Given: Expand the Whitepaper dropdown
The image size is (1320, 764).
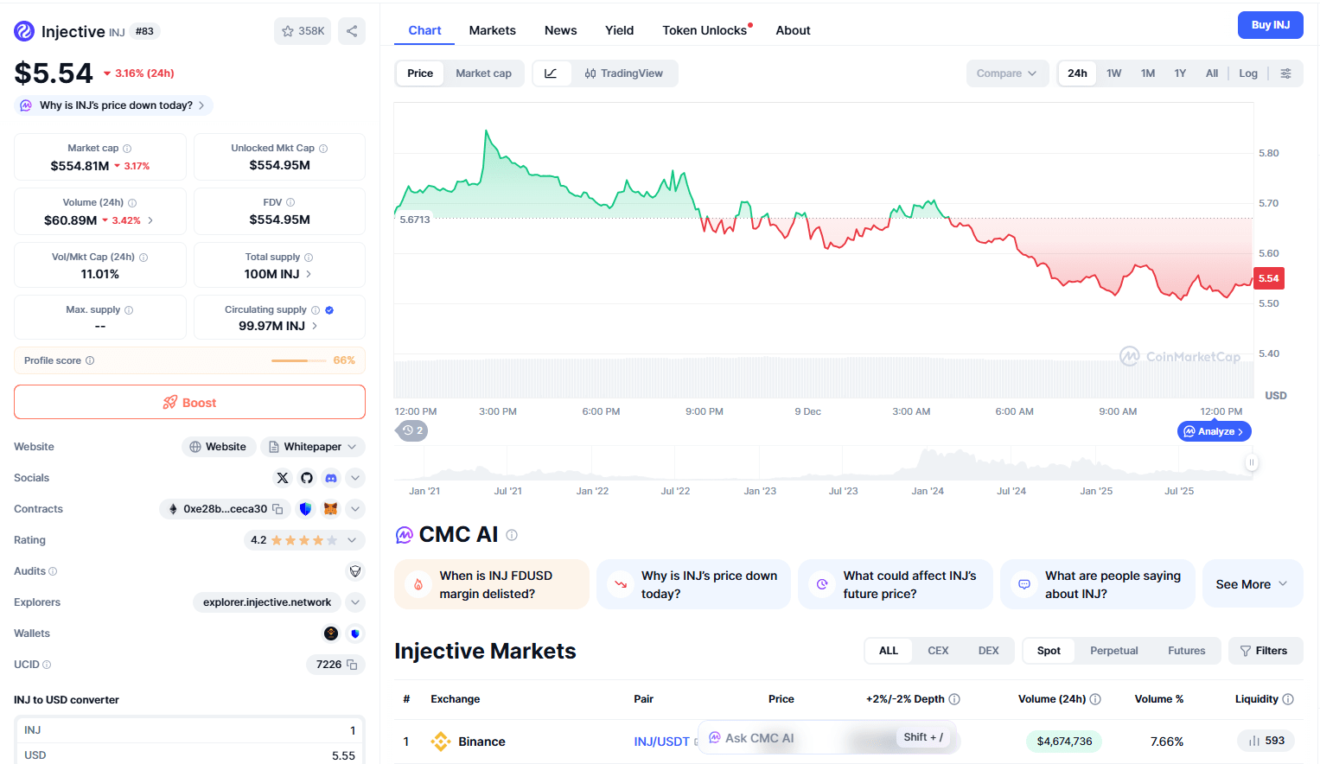Looking at the screenshot, I should click(x=312, y=447).
